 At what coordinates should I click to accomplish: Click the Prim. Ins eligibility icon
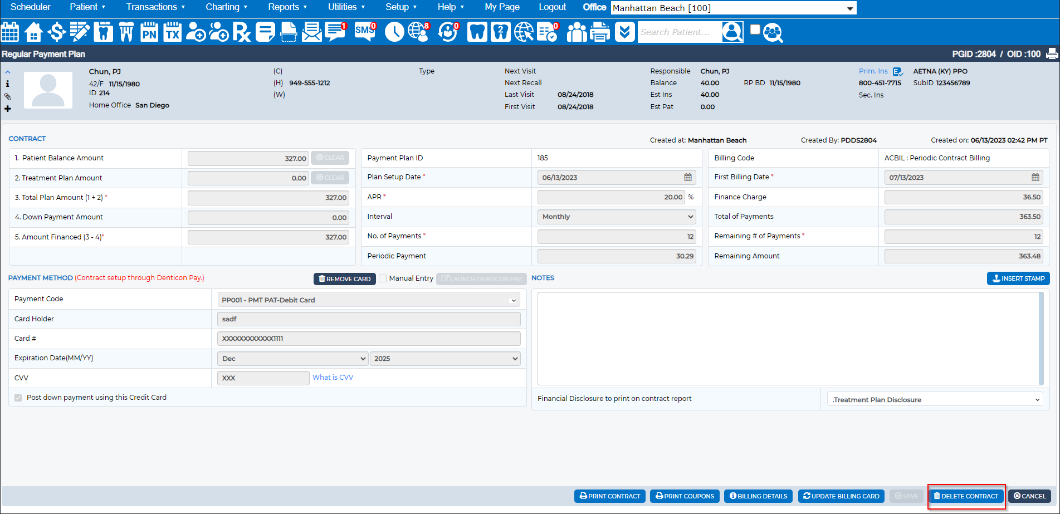click(898, 72)
